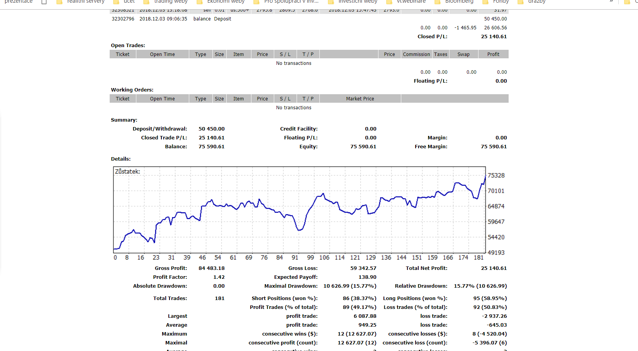Select Short Positions value 86 (38.37%)
The image size is (638, 351).
(x=360, y=298)
